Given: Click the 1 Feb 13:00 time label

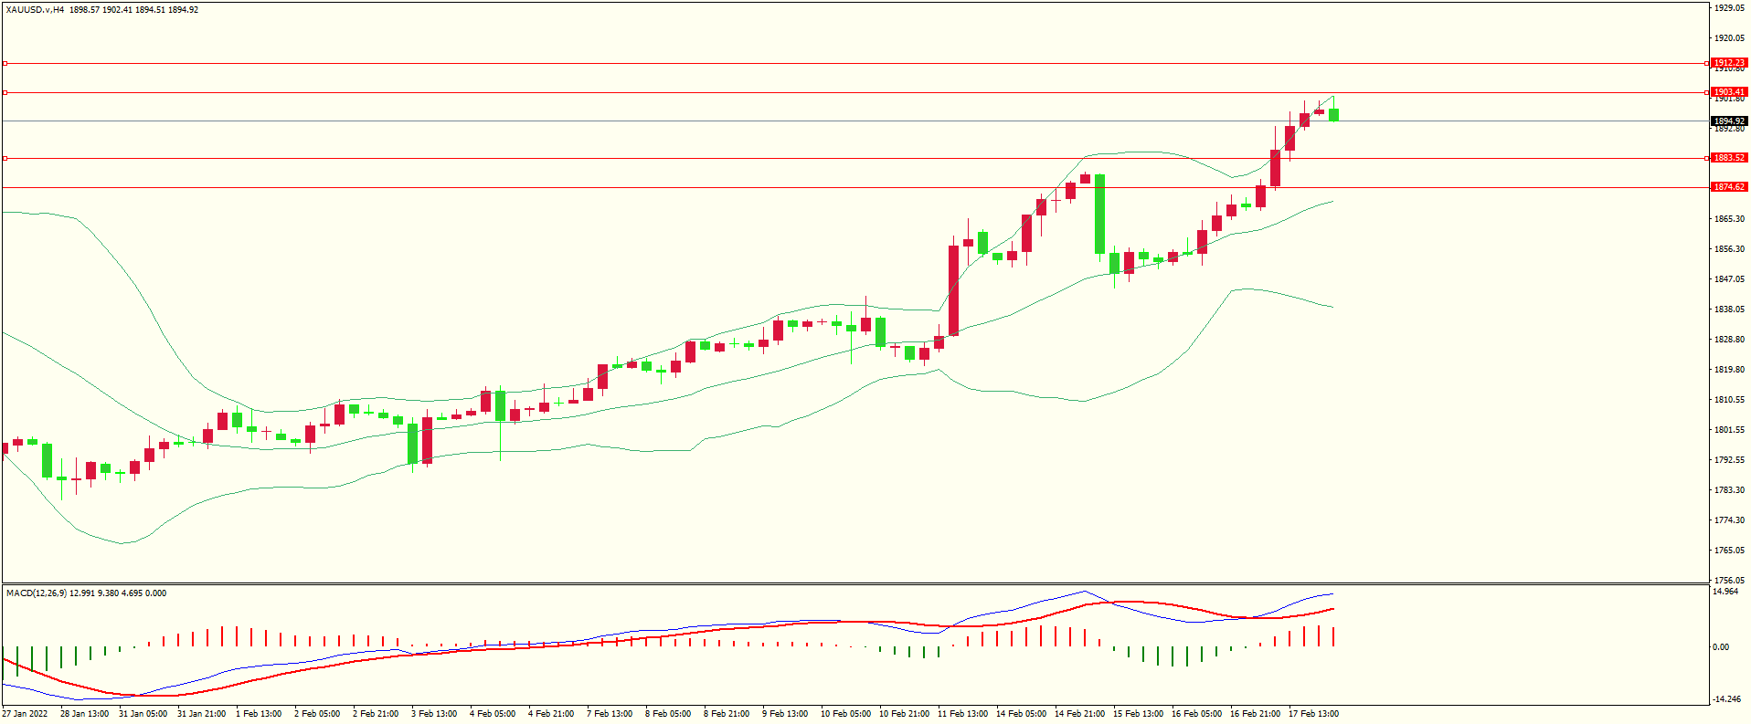Looking at the screenshot, I should click(259, 714).
